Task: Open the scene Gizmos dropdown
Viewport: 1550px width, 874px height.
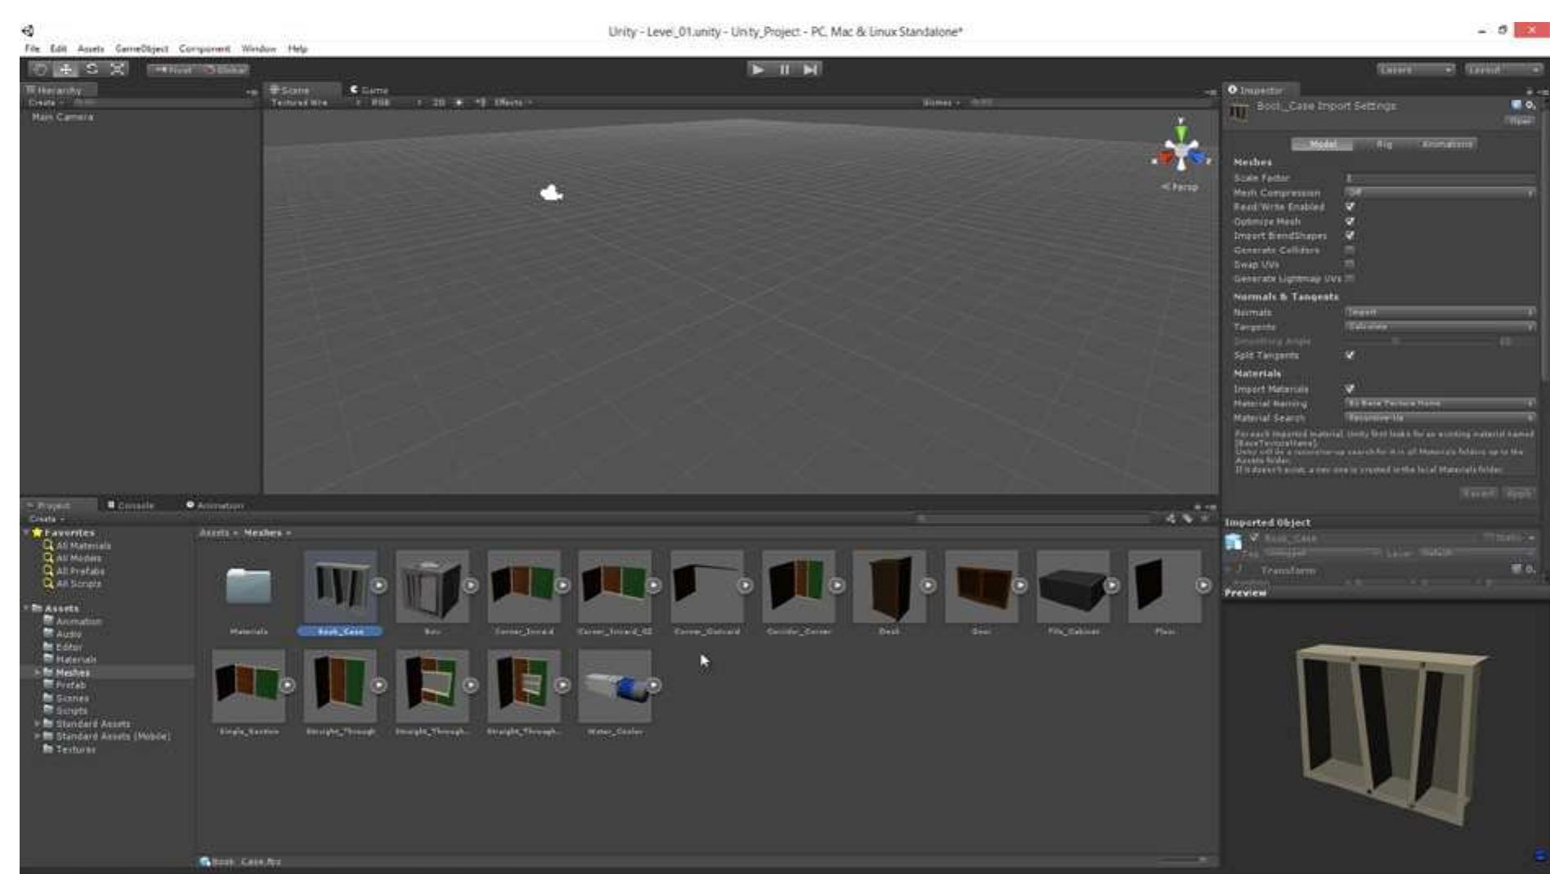Action: pos(941,103)
